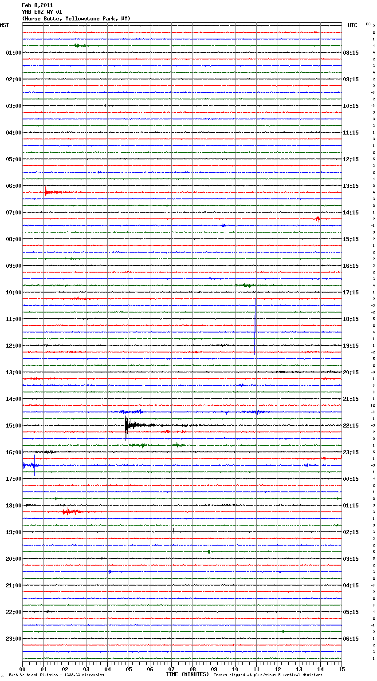Click the date header 'Feb 8,2011'
This screenshot has width=377, height=681.
click(37, 5)
